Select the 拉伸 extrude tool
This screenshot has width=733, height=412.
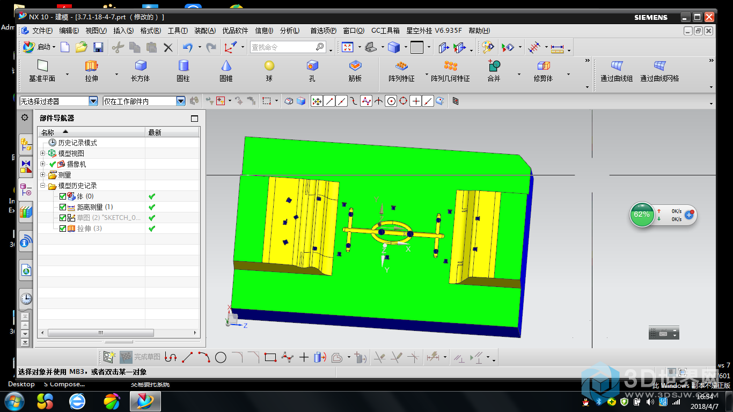(x=92, y=71)
